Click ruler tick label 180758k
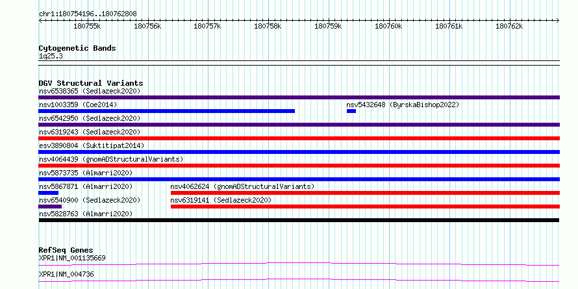Viewport: 578px width, 289px height. [268, 26]
